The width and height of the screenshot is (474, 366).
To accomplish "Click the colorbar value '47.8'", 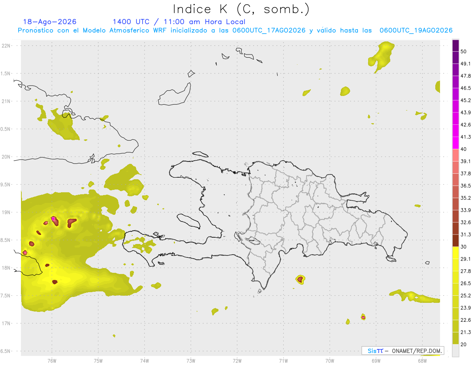I will click(466, 76).
